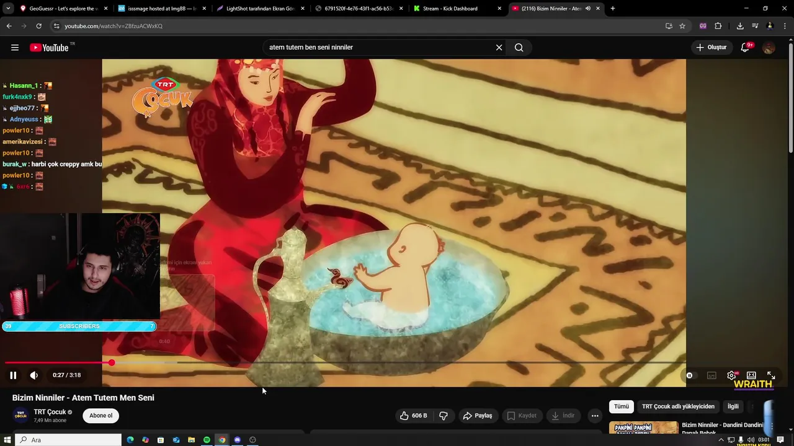Reload the page
The height and width of the screenshot is (446, 794).
pos(38,26)
